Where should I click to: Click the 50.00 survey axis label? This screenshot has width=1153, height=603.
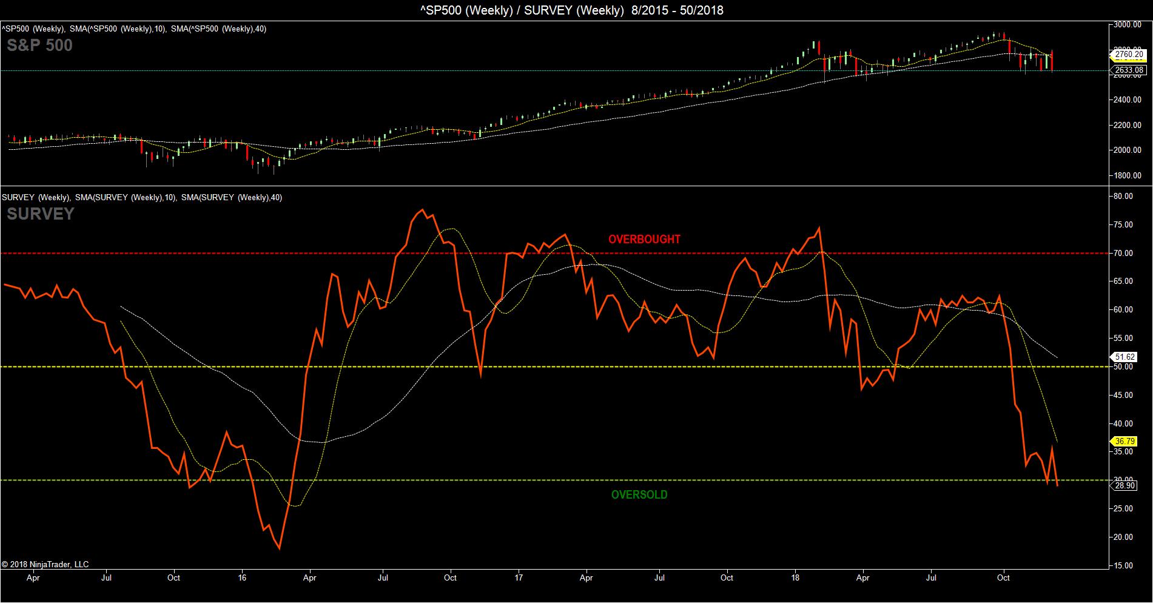click(x=1123, y=366)
